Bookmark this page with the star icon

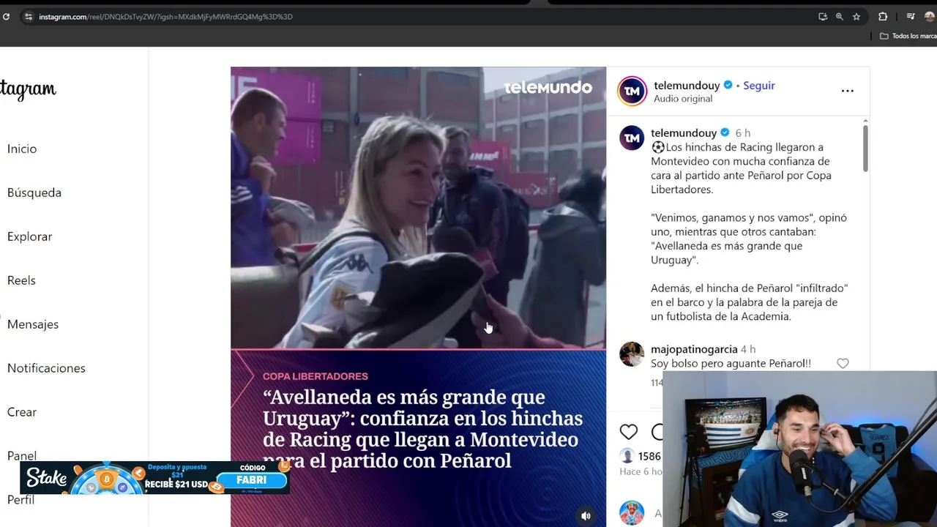click(856, 16)
